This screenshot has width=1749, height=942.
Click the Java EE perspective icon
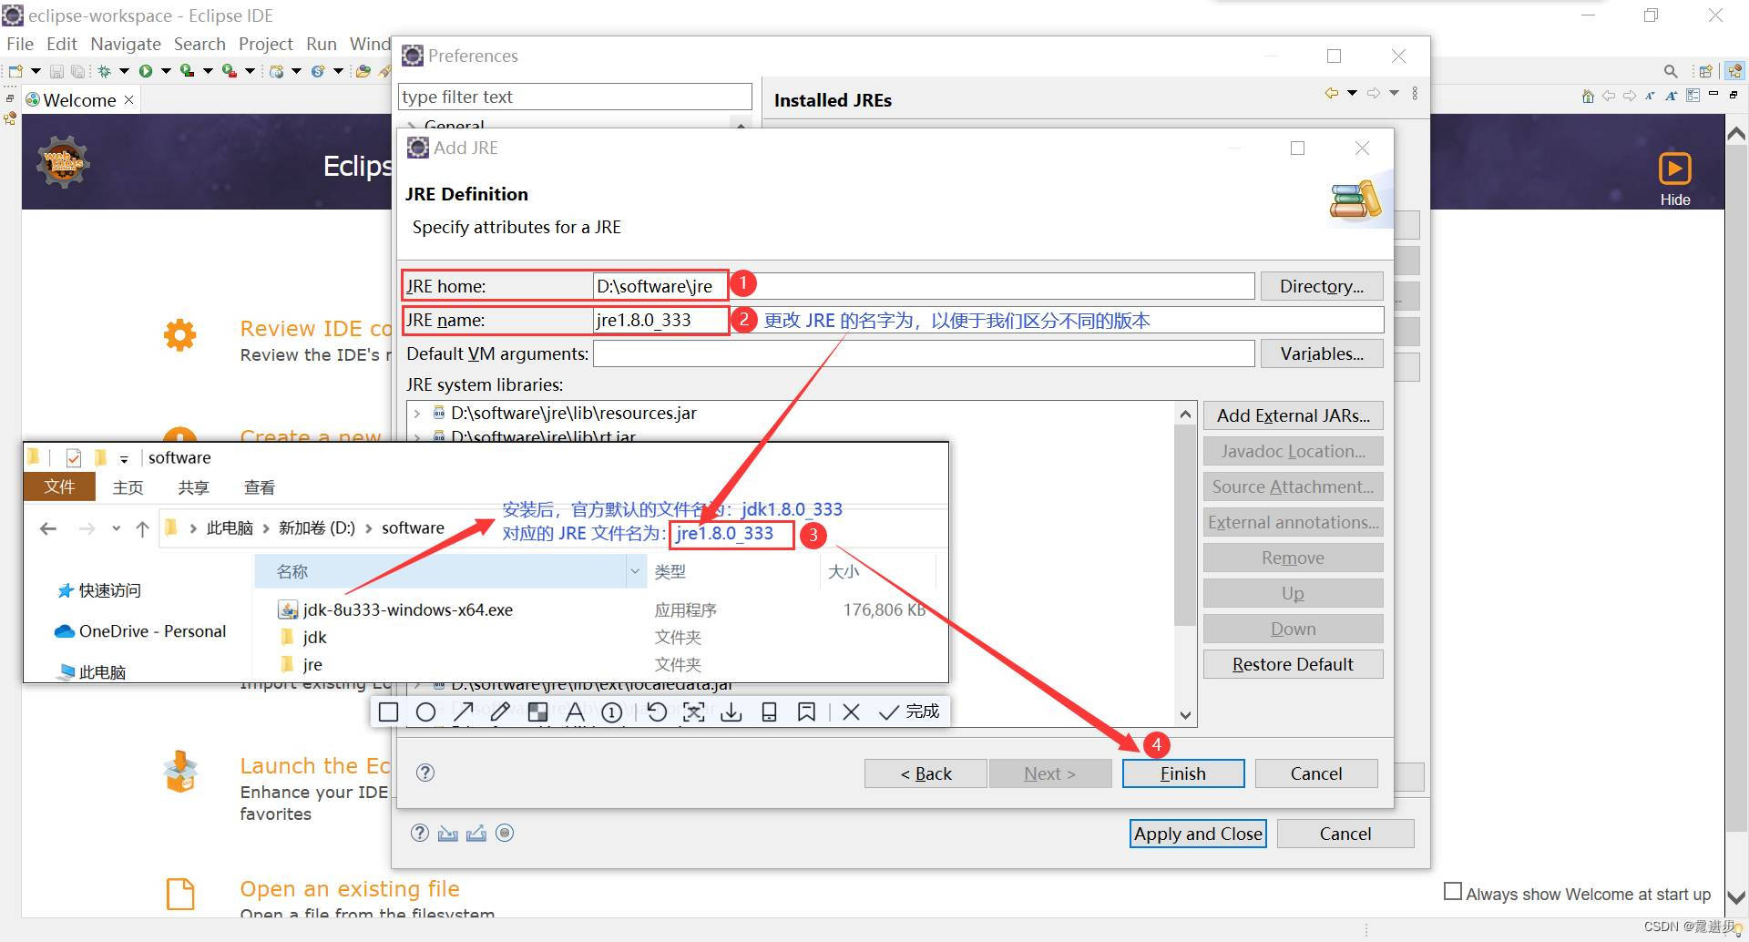[x=1734, y=71]
